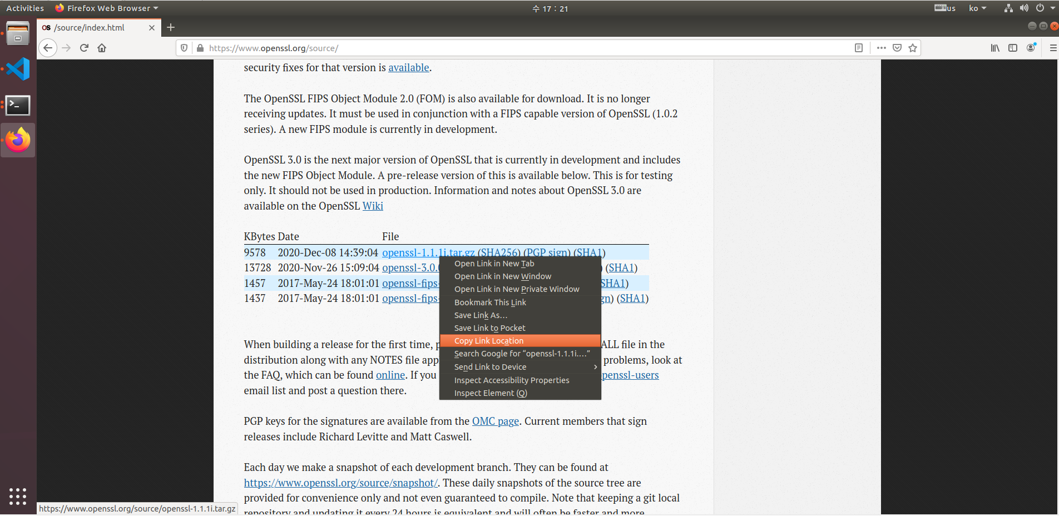Open page actions three-dot menu

pos(881,48)
